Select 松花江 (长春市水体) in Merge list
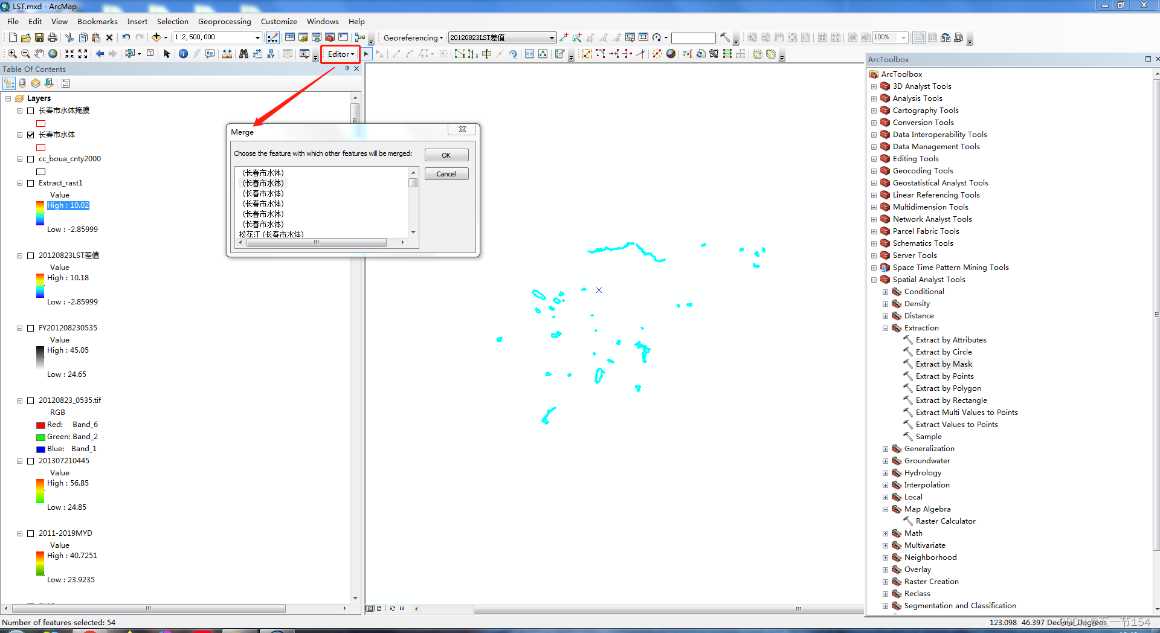 271,234
